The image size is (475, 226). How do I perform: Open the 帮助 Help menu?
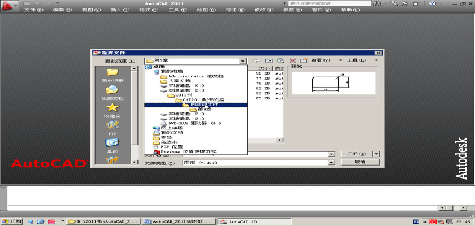point(350,10)
